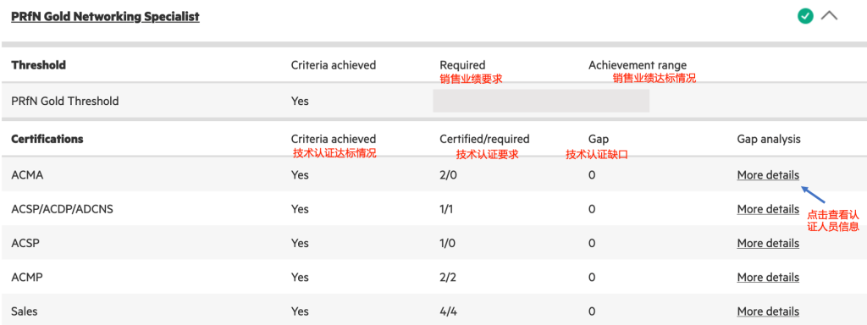This screenshot has width=867, height=325.
Task: Click the Certifications section header
Action: click(x=47, y=140)
